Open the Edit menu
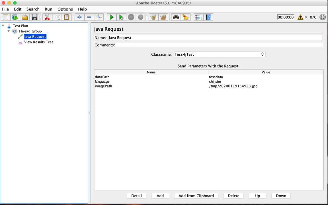 tap(18, 9)
